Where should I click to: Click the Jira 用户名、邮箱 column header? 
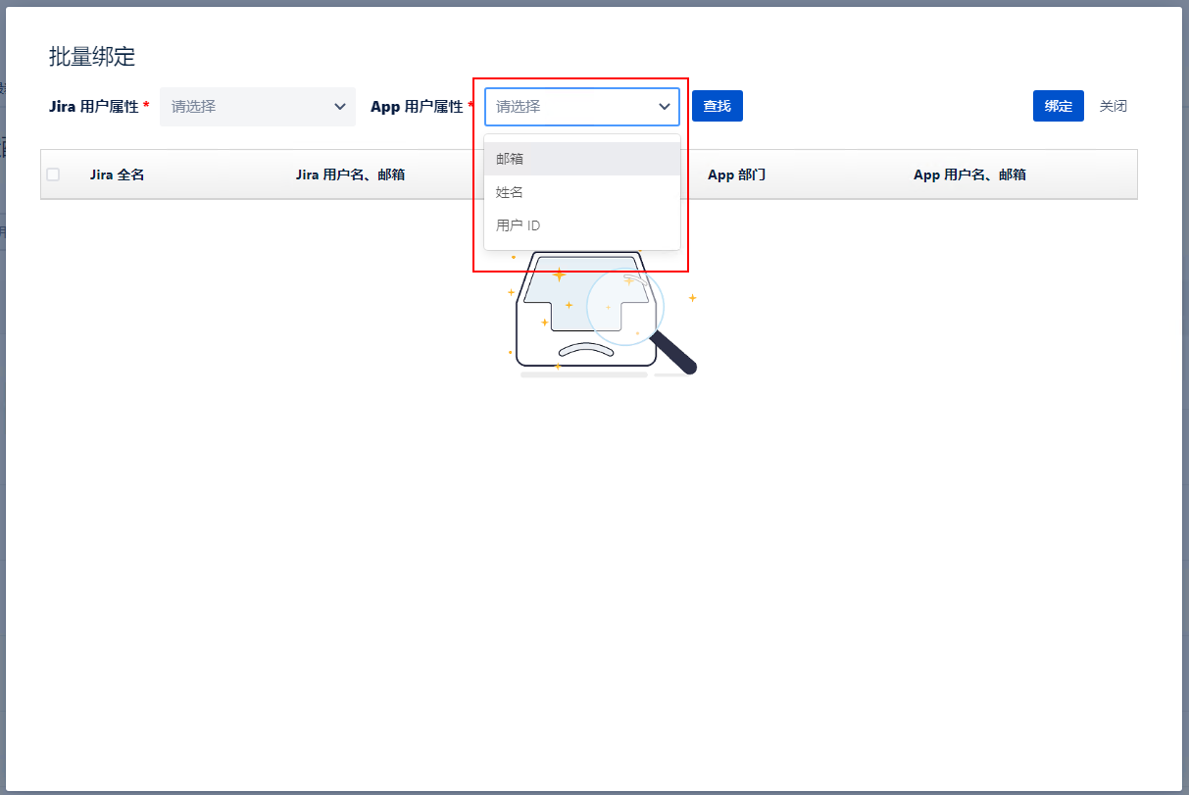click(x=350, y=174)
